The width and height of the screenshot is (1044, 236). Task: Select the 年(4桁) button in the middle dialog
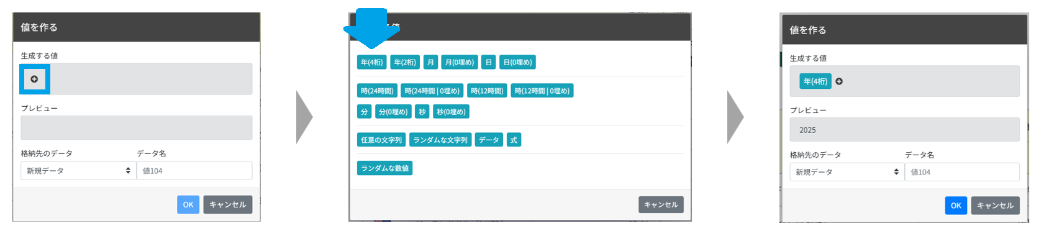(372, 62)
